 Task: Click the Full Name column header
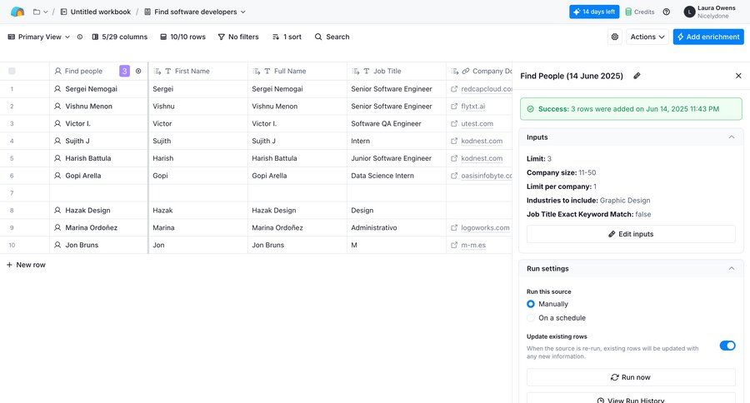pos(297,71)
